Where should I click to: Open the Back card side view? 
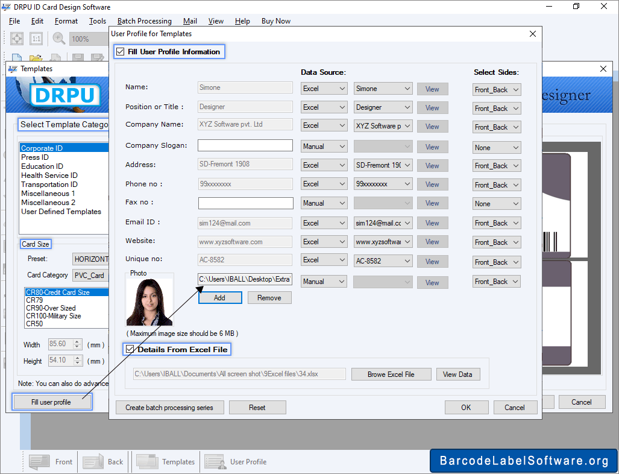tap(104, 461)
